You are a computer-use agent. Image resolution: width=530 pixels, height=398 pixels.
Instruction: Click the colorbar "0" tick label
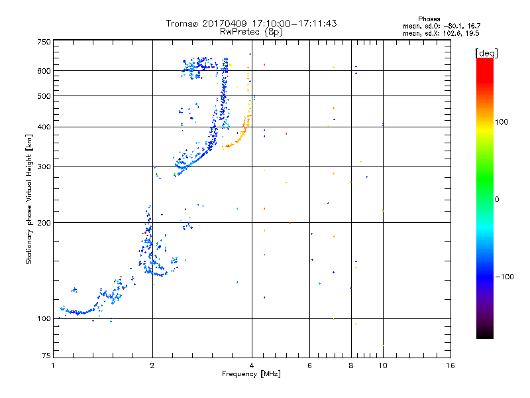pos(497,200)
